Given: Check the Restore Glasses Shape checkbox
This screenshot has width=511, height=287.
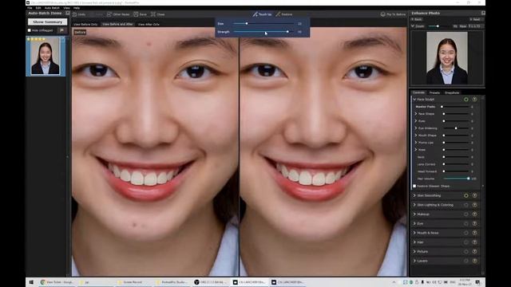Looking at the screenshot, I should click(x=414, y=186).
